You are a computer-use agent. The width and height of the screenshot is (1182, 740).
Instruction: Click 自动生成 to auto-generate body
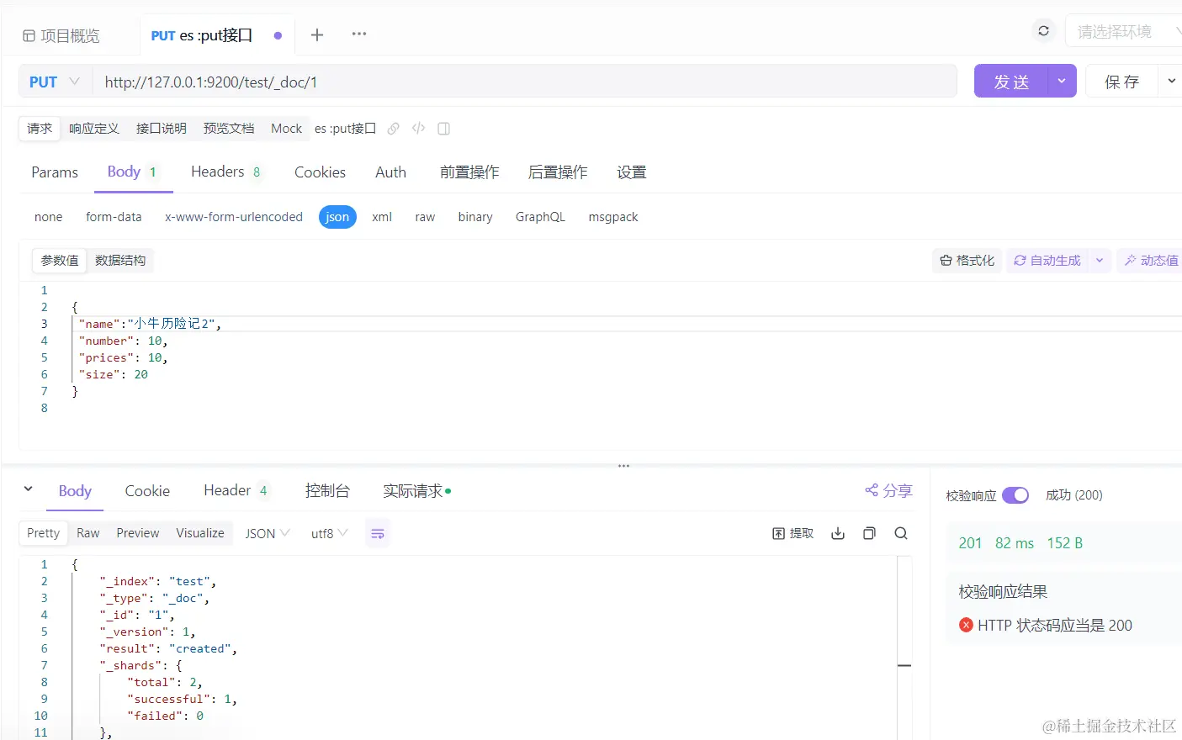coord(1047,261)
